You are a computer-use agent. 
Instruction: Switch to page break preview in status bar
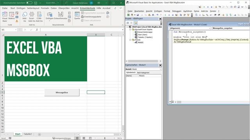pos(90,138)
